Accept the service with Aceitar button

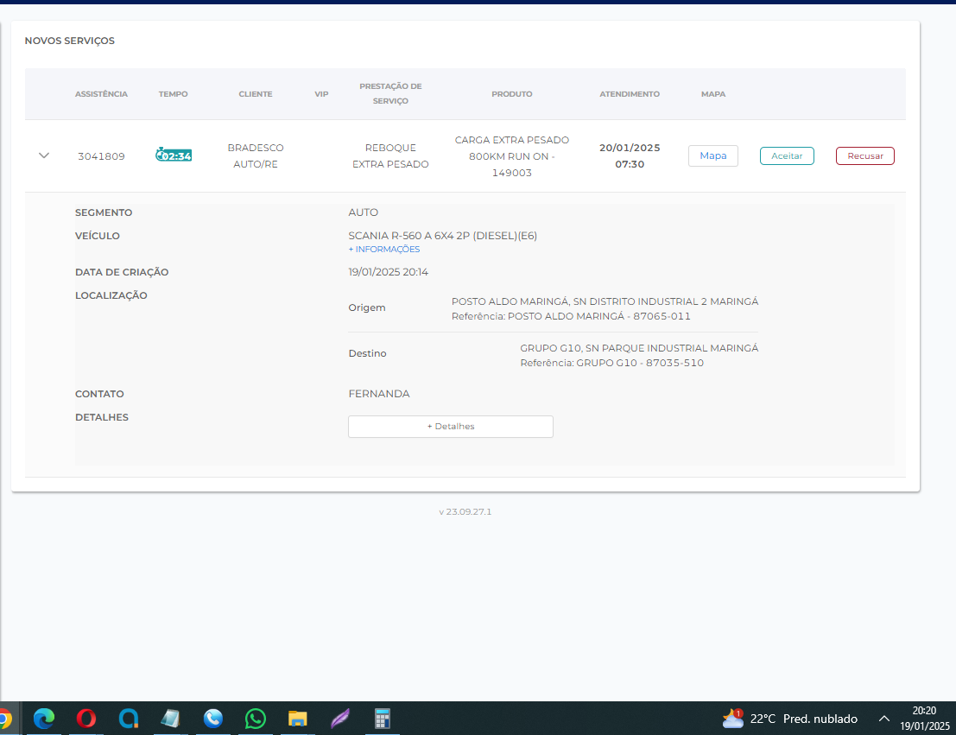[786, 155]
